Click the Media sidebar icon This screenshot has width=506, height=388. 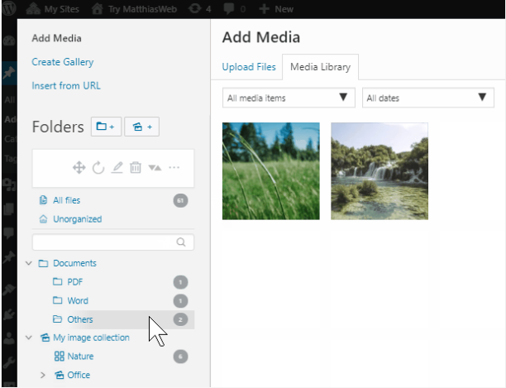point(9,184)
